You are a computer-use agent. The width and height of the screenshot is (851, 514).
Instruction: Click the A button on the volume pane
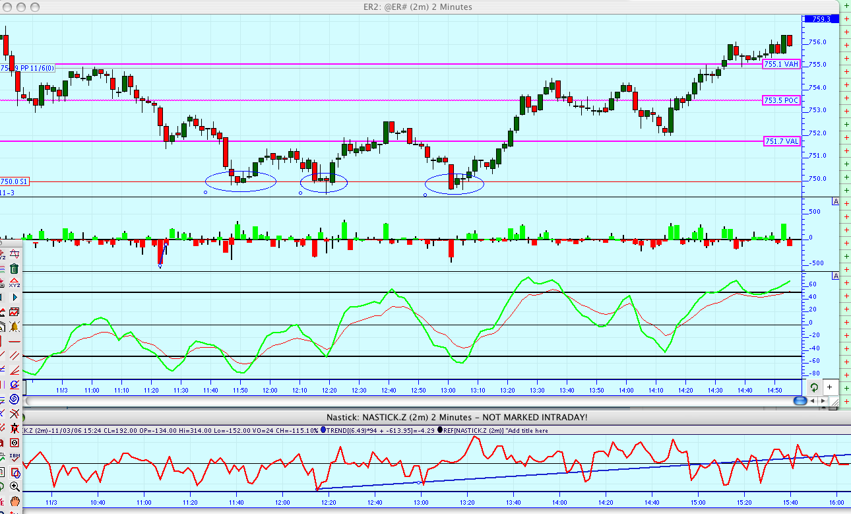(835, 201)
